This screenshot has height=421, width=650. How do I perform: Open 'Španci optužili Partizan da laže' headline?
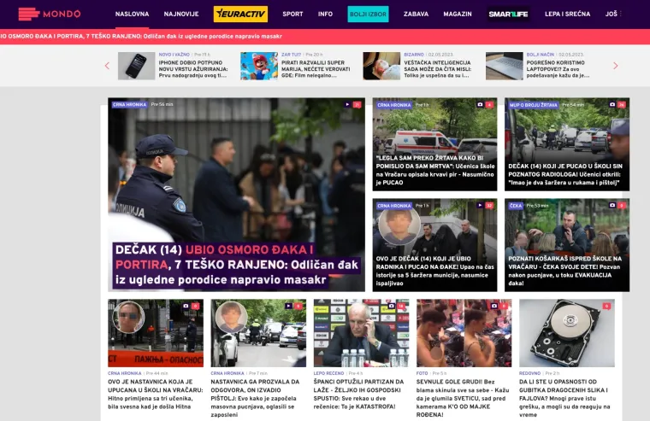358,394
